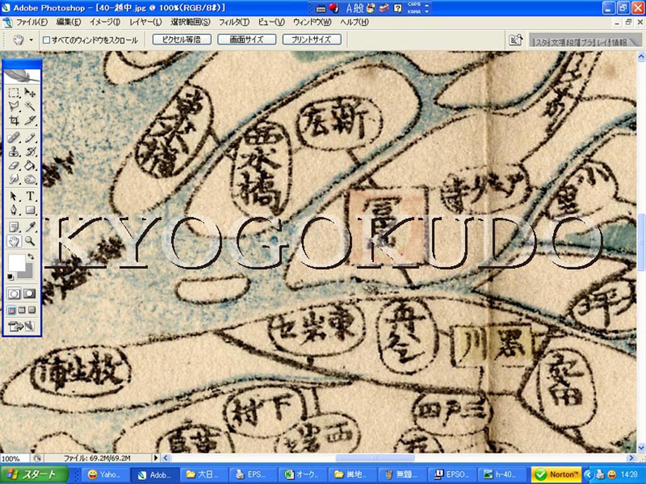Viewport: 646px width, 484px height.
Task: Reset to default black and white colors
Action: point(11,277)
